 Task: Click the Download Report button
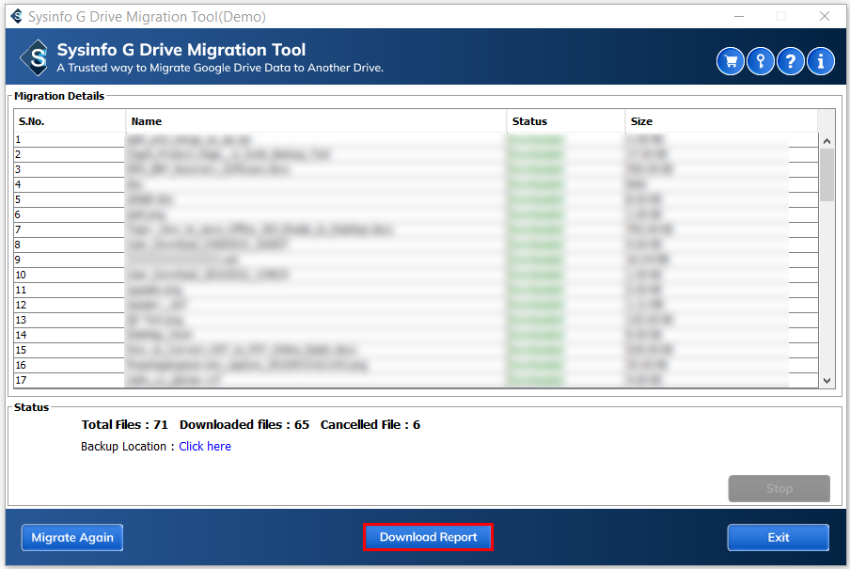[428, 537]
